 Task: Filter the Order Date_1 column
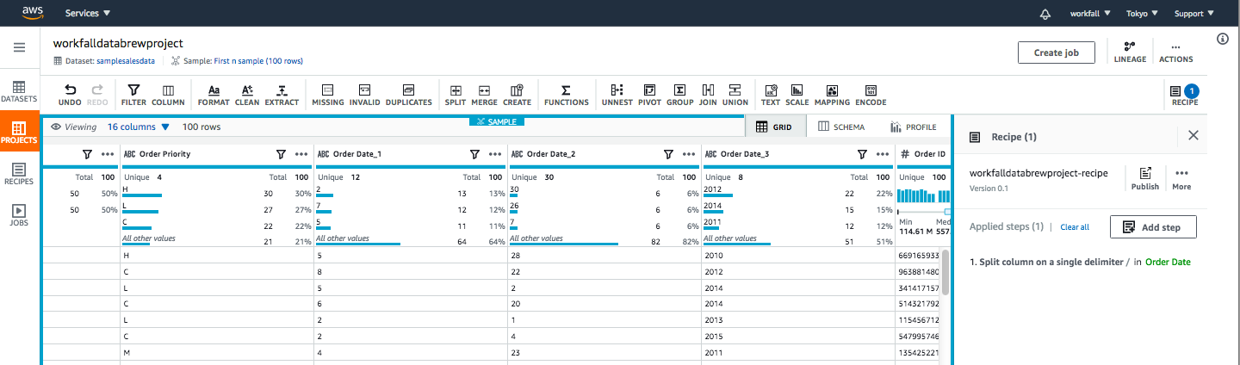point(474,154)
